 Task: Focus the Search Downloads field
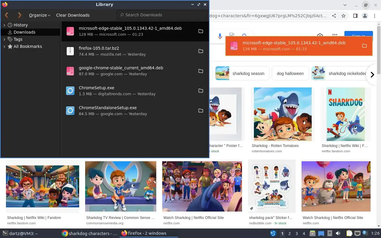[162, 15]
